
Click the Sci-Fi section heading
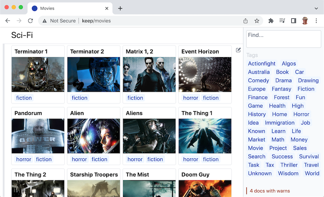[22, 35]
